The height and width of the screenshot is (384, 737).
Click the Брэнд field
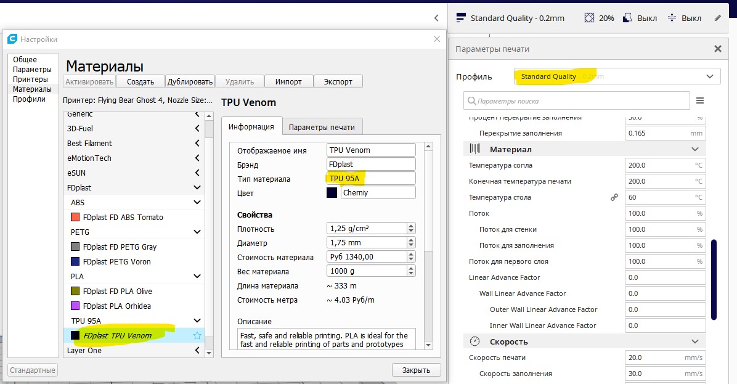coord(371,164)
